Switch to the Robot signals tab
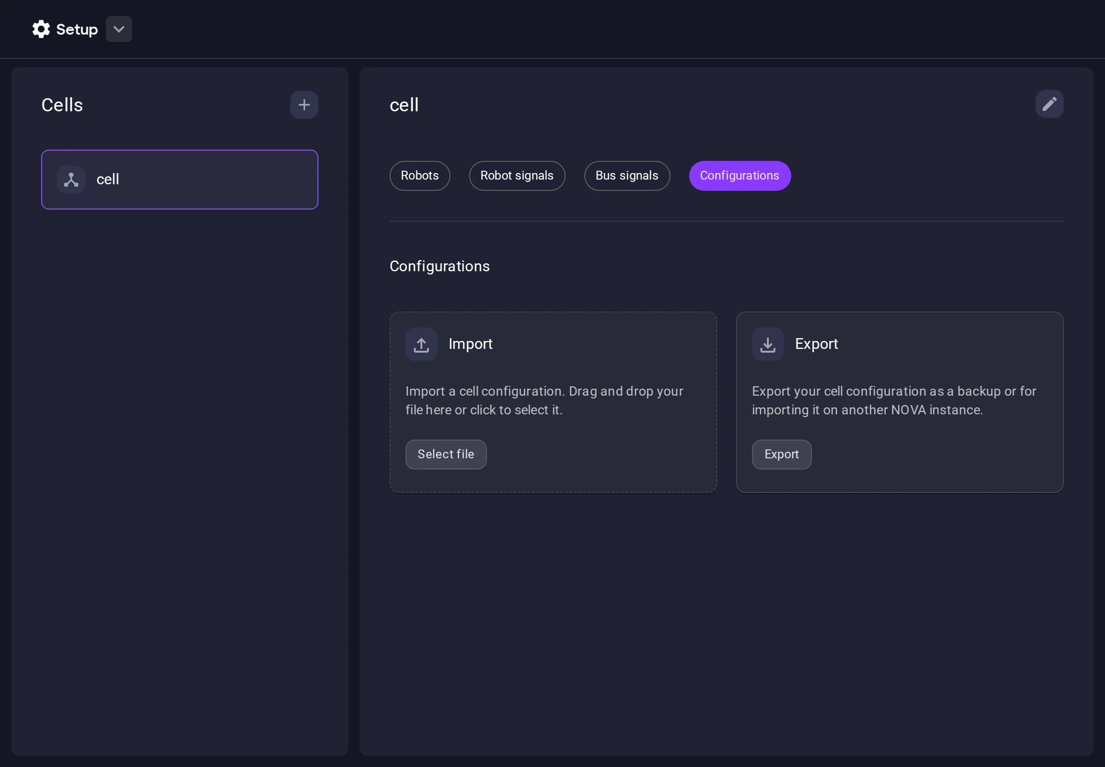This screenshot has height=767, width=1105. coord(516,175)
